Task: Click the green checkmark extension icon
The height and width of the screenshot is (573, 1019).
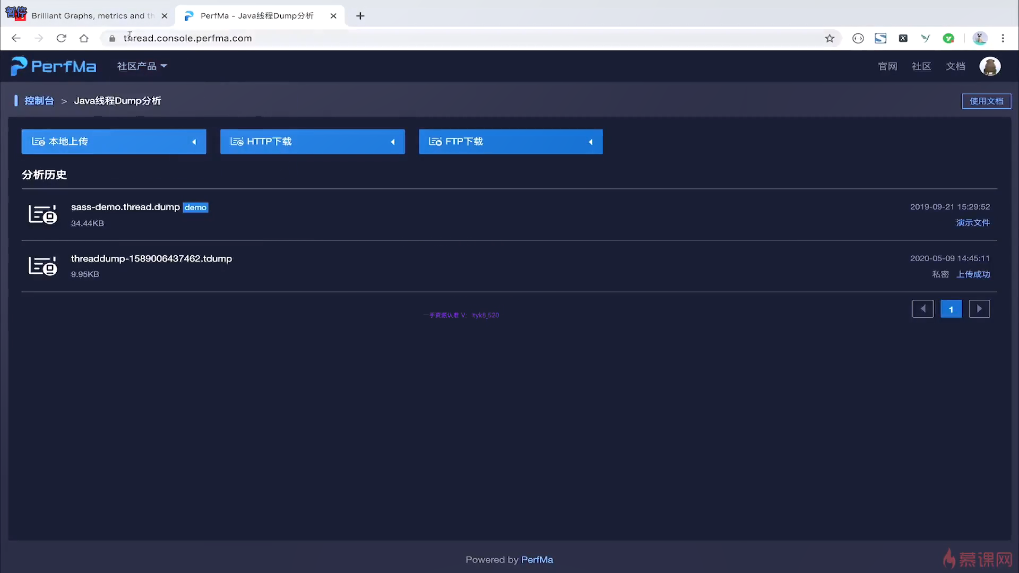Action: (x=948, y=38)
